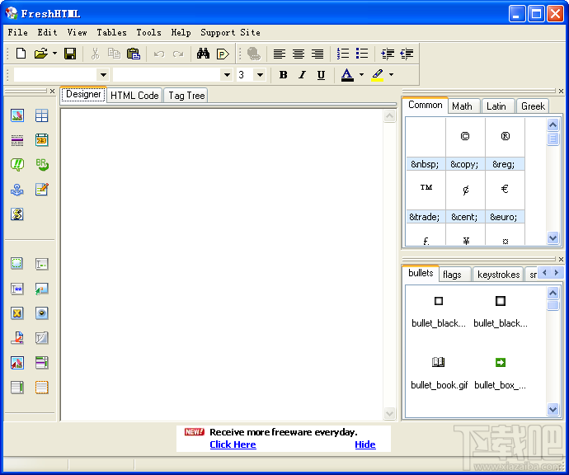Switch to the keystrokes tab
Screen dimensions: 569x475
click(499, 275)
